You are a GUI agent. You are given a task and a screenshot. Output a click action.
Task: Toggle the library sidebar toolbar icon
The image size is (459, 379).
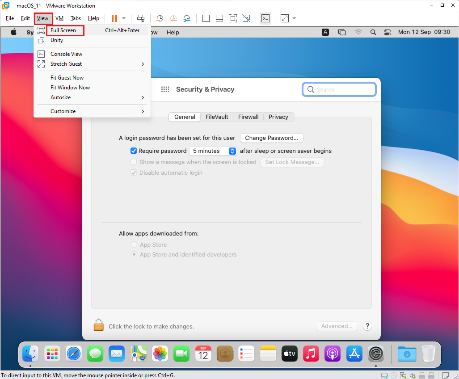tap(206, 18)
